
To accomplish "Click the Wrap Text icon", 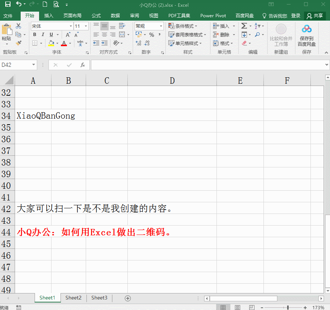I will pyautogui.click(x=122, y=26).
